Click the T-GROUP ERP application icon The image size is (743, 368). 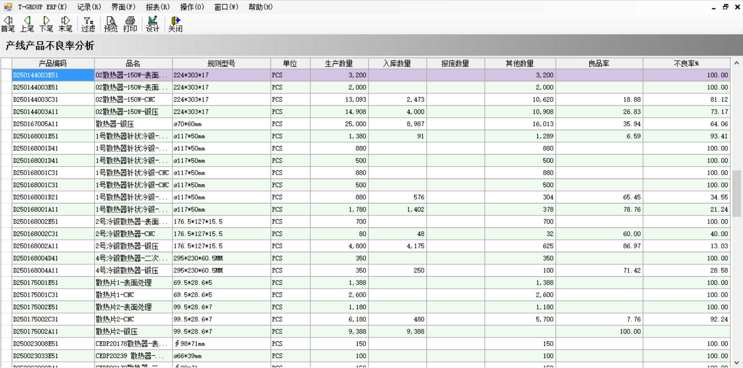click(x=8, y=7)
